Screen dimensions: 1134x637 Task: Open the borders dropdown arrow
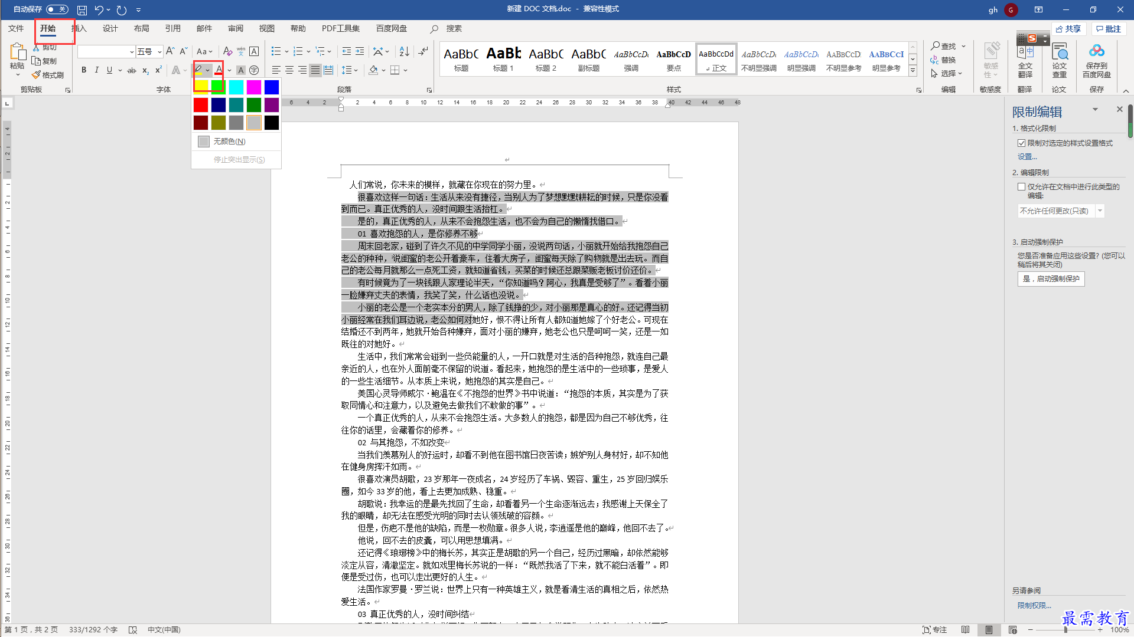[405, 70]
